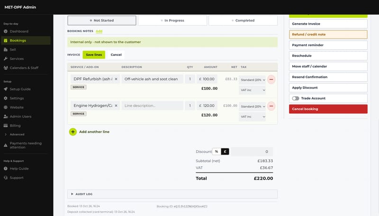Click amount field showing 100.00

tap(207, 79)
